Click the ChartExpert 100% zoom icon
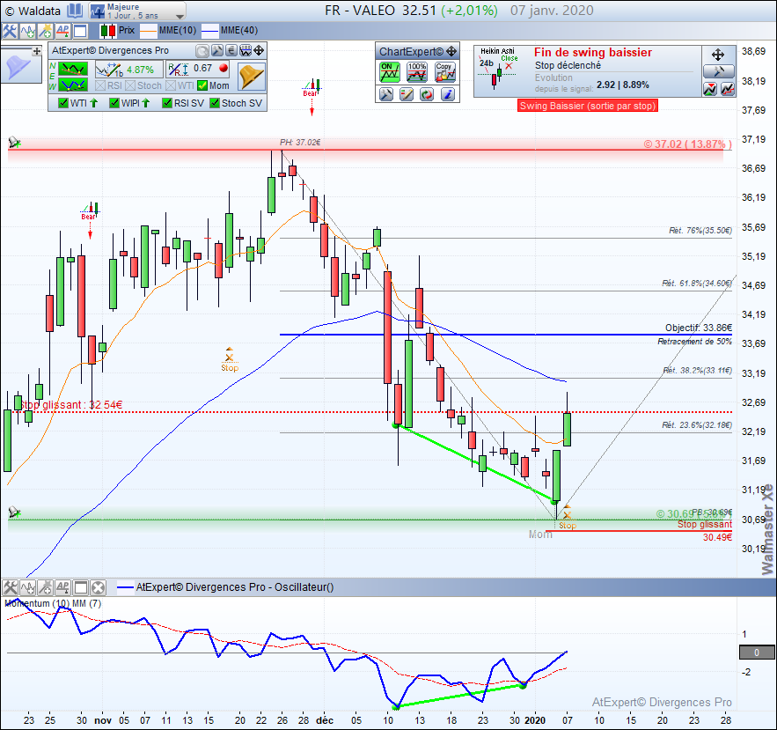This screenshot has height=730, width=777. [417, 72]
